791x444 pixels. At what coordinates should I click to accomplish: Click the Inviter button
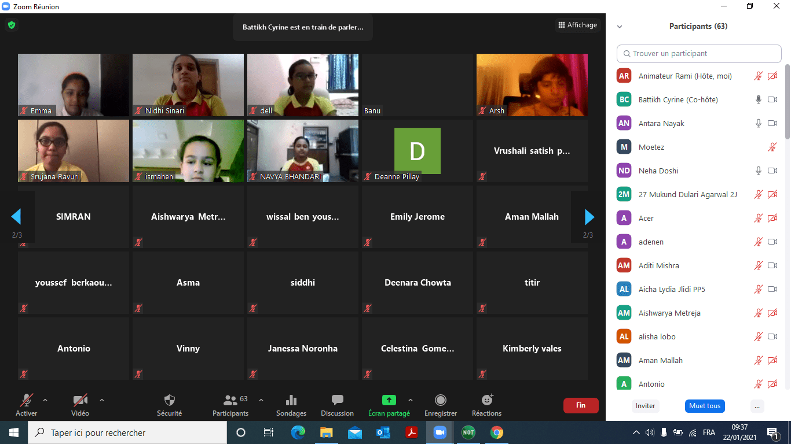645,406
